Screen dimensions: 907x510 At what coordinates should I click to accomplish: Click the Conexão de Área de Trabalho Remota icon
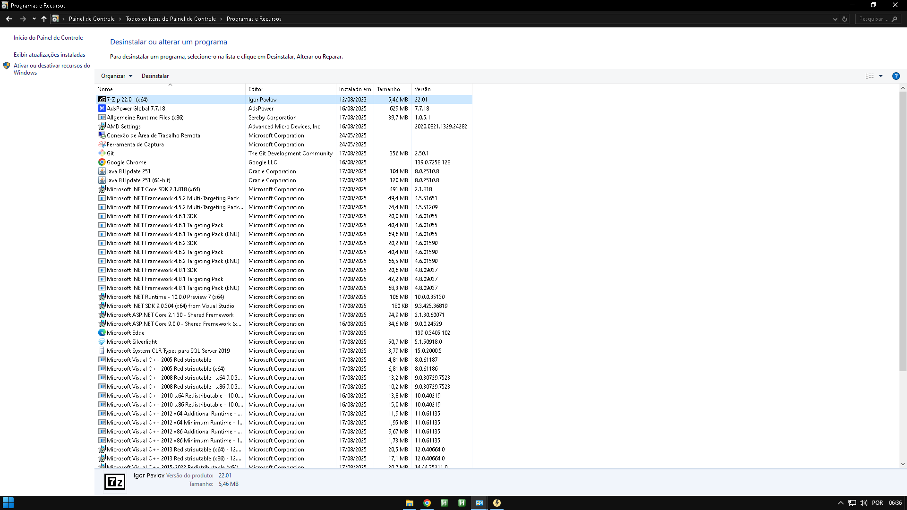coord(102,136)
